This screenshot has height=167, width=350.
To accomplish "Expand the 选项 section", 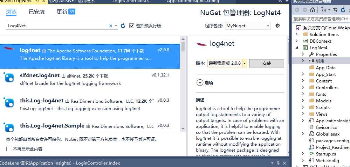I will coord(200,83).
